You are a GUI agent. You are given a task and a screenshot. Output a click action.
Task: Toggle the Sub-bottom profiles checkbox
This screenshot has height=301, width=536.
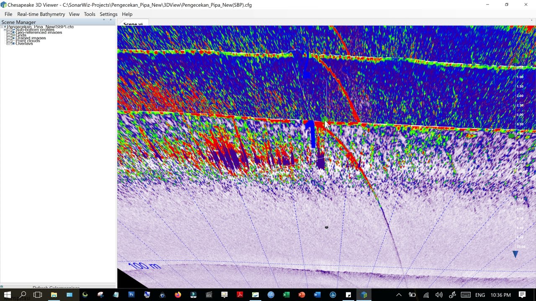click(10, 30)
